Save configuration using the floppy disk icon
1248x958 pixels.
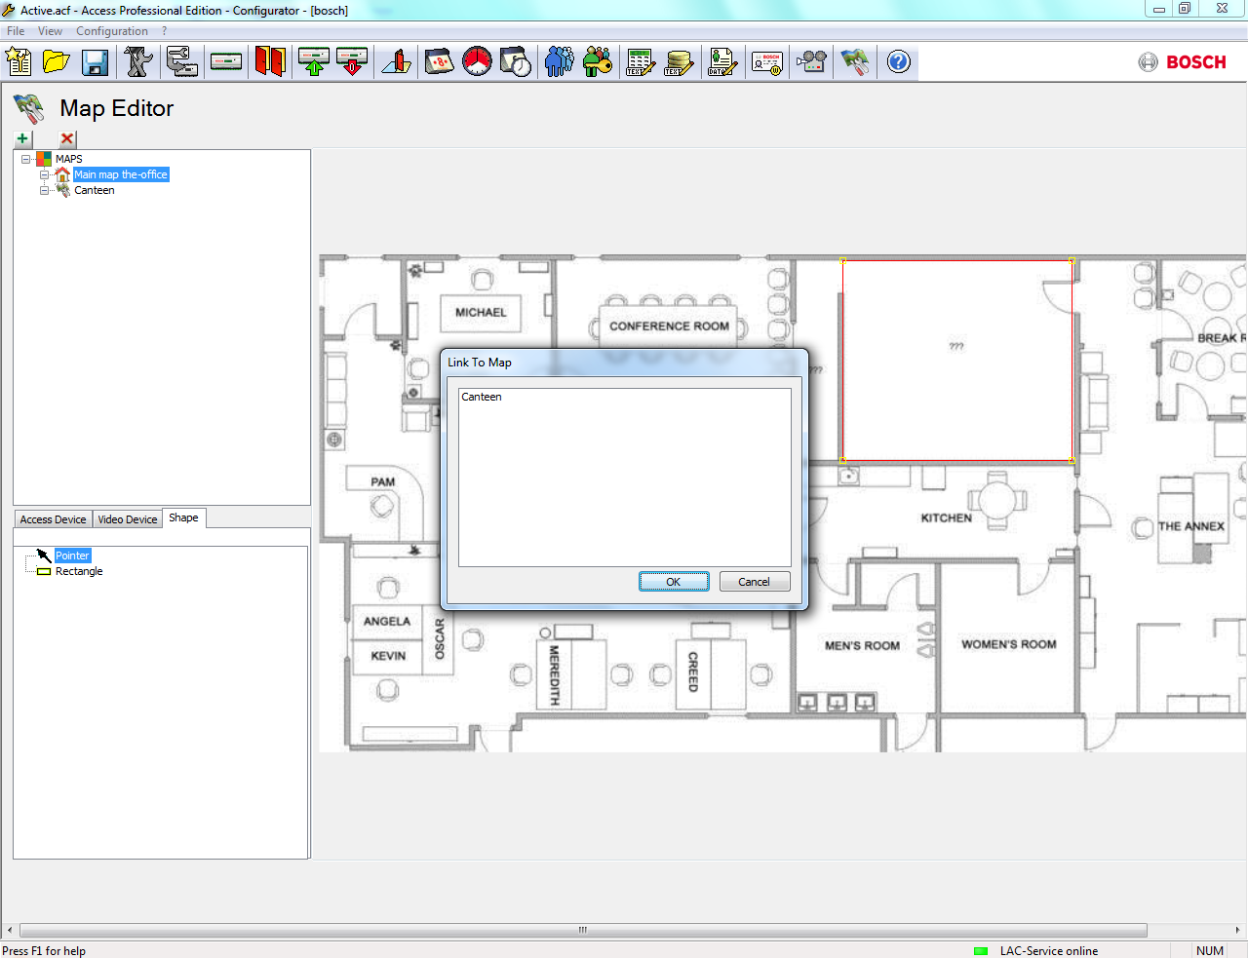tap(95, 61)
